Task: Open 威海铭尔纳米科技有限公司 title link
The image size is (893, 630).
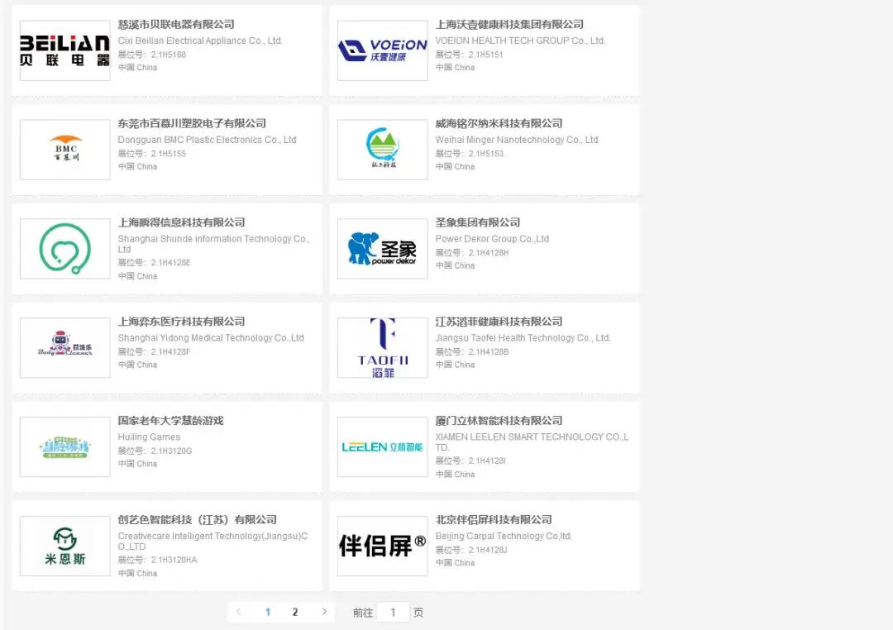Action: point(499,124)
